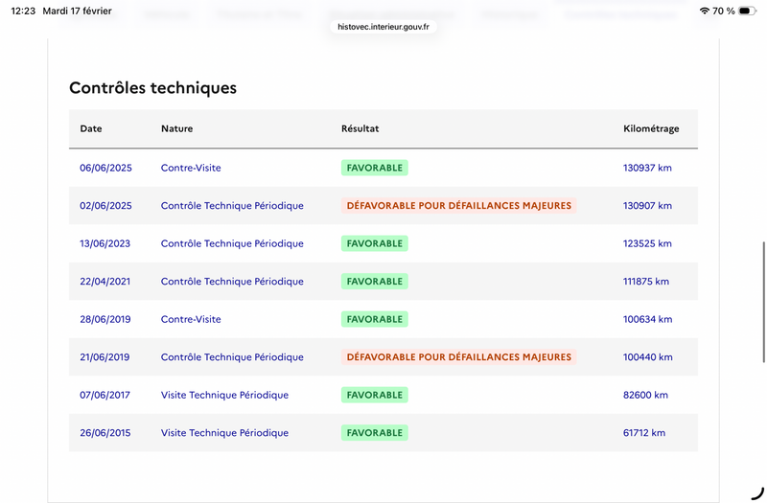Click the Nature column header
767x503 pixels.
pyautogui.click(x=176, y=128)
